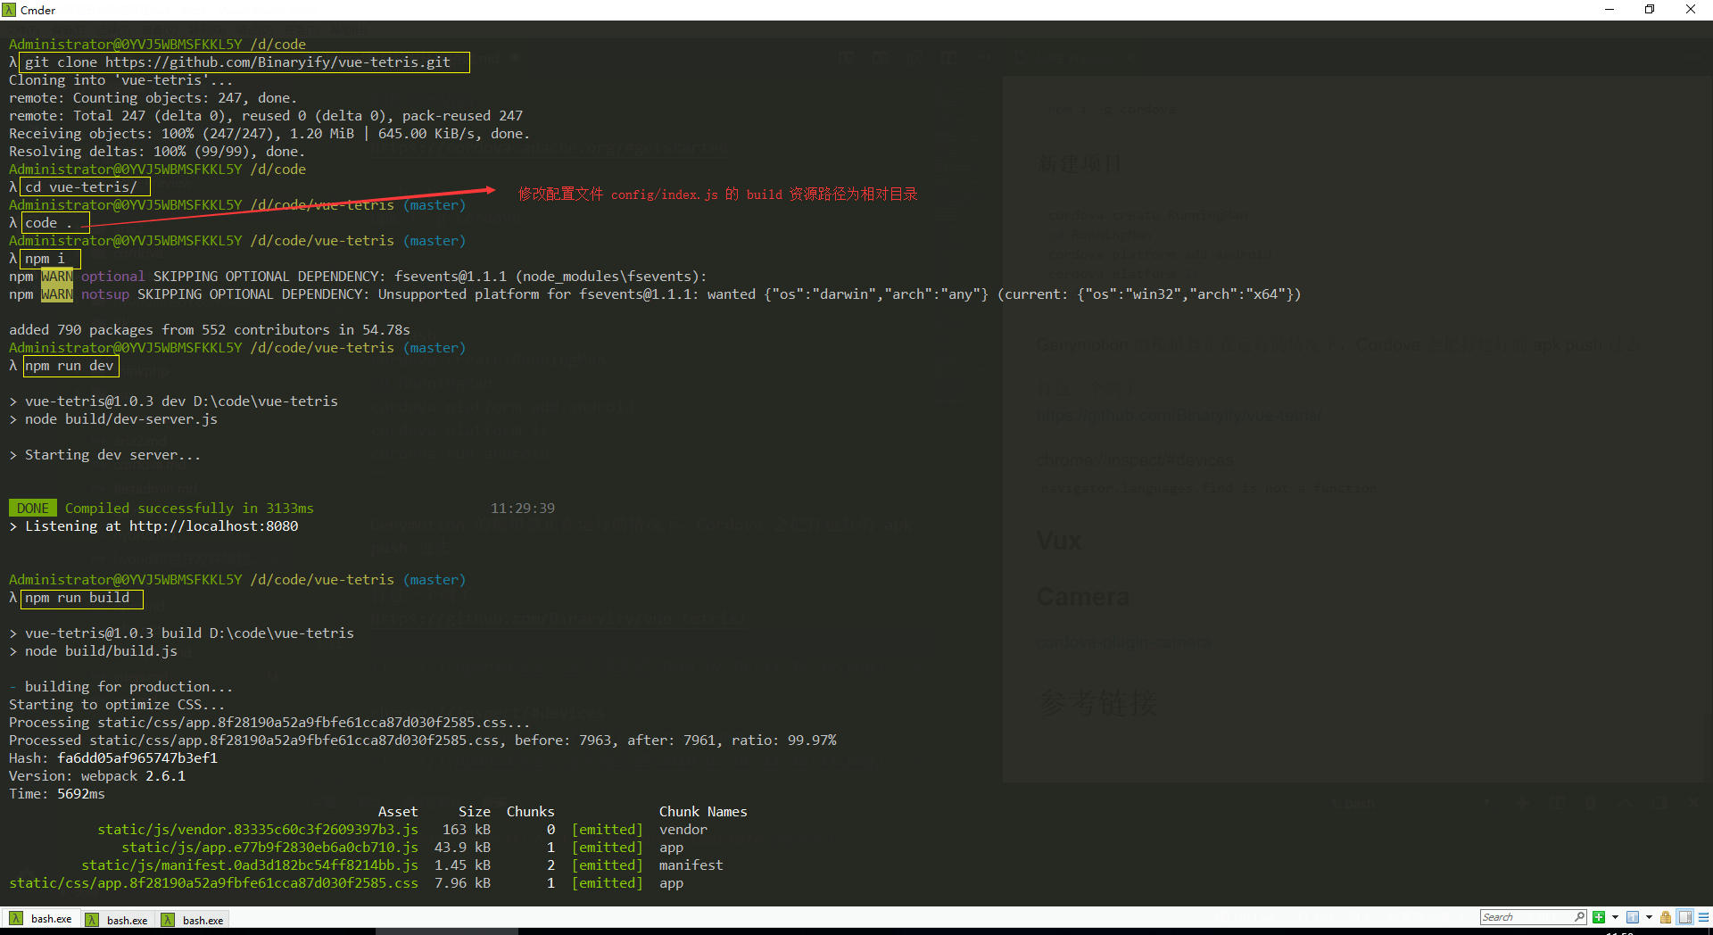
Task: Restore down the Cmder window
Action: coord(1650,10)
